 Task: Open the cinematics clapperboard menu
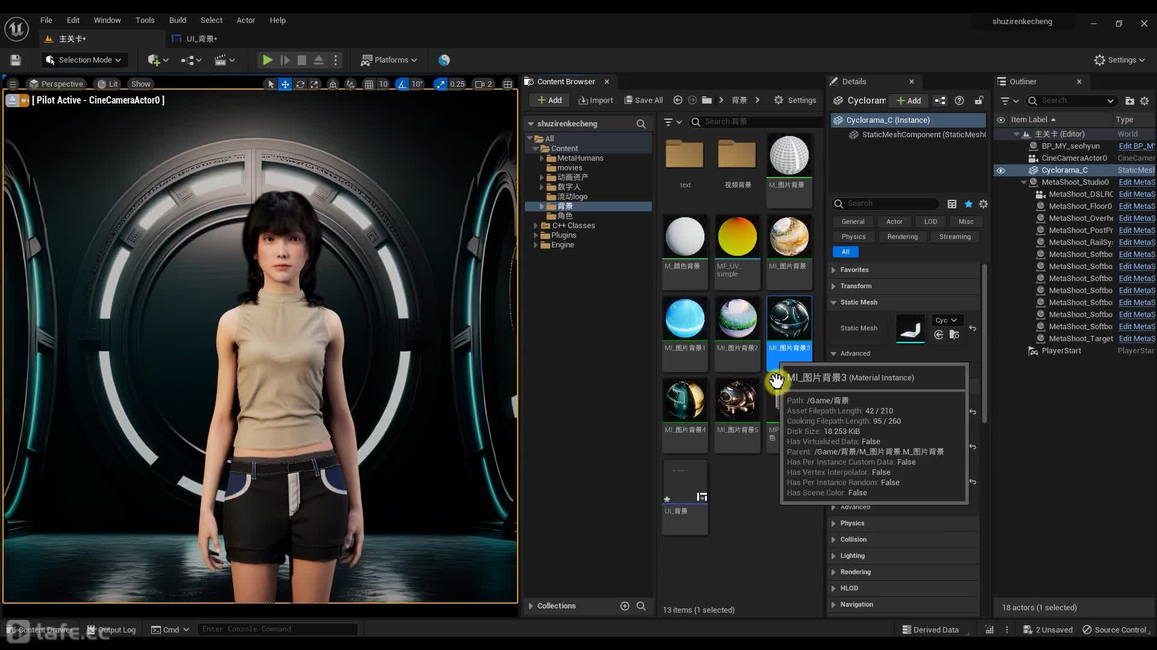224,60
